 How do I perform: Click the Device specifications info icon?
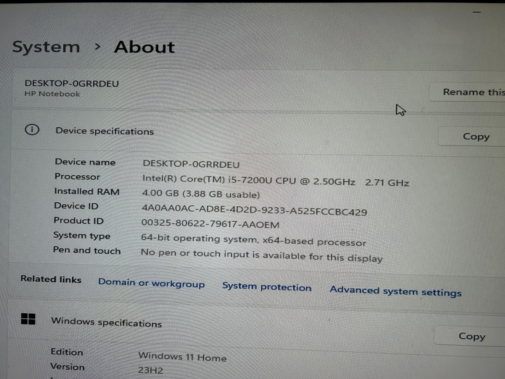[x=32, y=130]
